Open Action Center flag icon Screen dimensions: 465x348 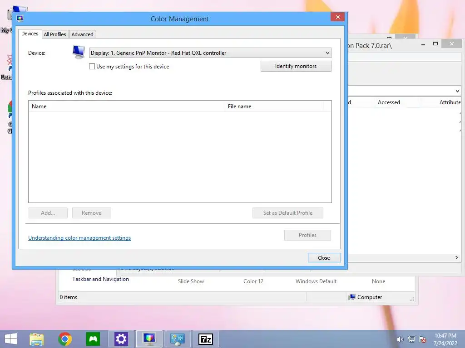pyautogui.click(x=422, y=339)
